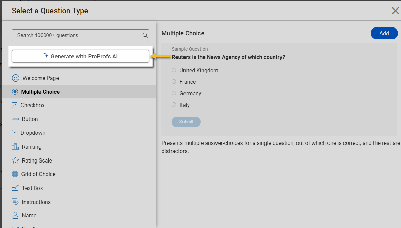
Task: Focus the Search 100000+ questions field
Action: [x=80, y=35]
